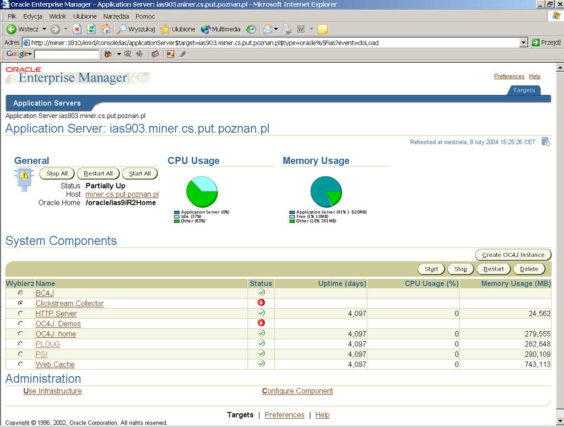Click the Restart All button

click(98, 174)
